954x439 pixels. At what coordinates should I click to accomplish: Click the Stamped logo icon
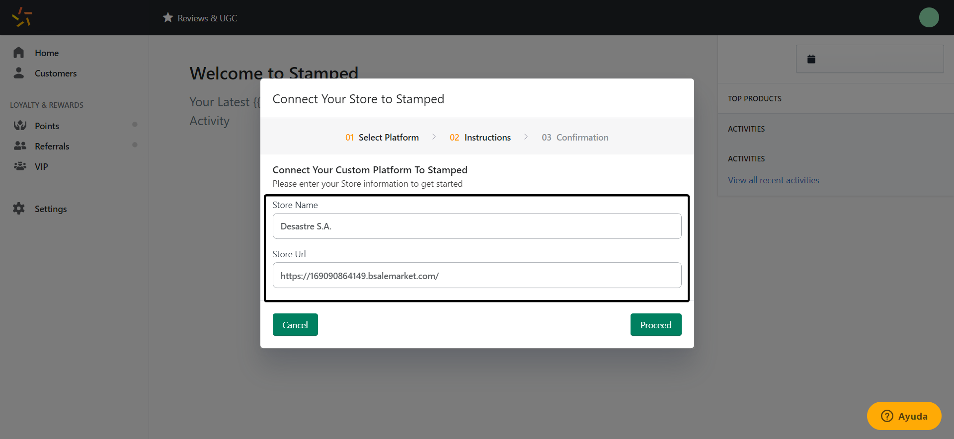coord(22,17)
